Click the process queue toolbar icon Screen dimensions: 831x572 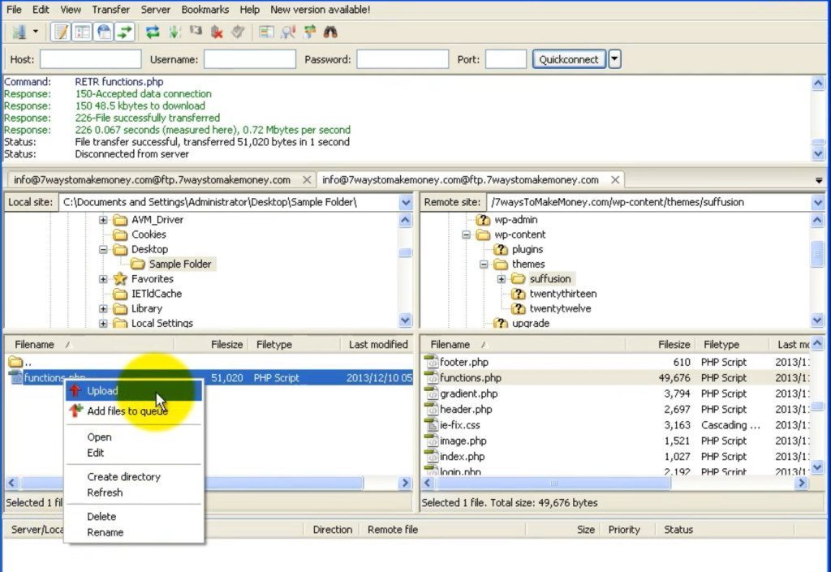(x=174, y=32)
